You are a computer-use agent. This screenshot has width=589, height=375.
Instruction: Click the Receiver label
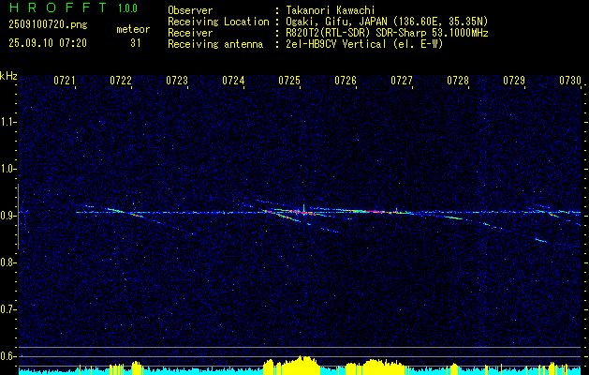click(x=190, y=33)
